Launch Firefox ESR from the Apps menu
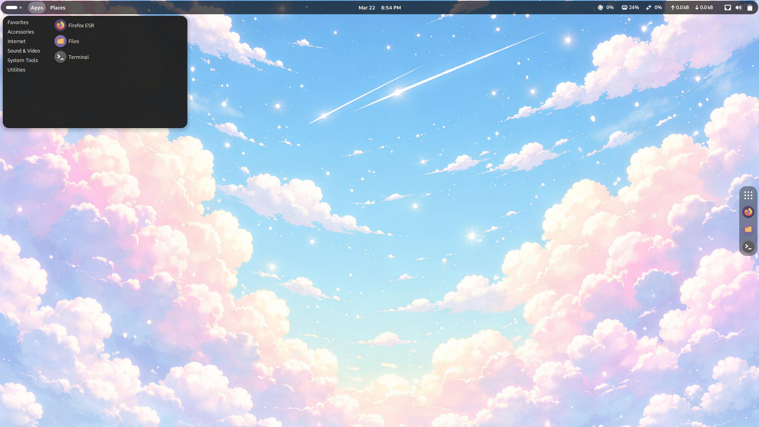The height and width of the screenshot is (427, 759). pos(81,25)
